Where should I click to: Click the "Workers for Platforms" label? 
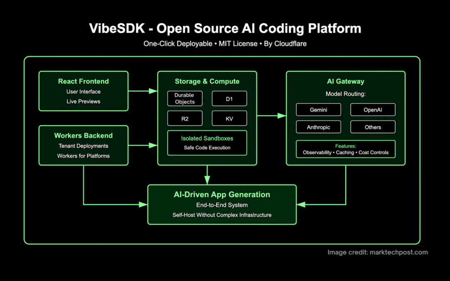83,156
